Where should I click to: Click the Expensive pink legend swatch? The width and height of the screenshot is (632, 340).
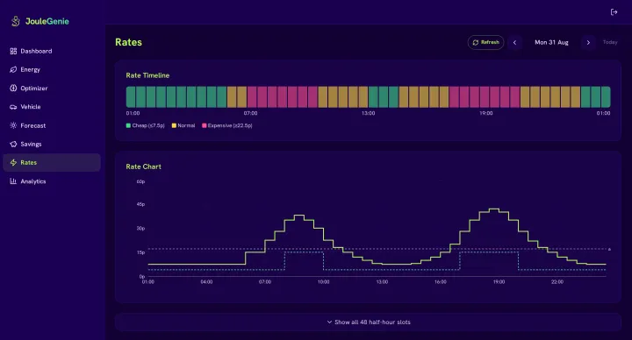pyautogui.click(x=204, y=125)
